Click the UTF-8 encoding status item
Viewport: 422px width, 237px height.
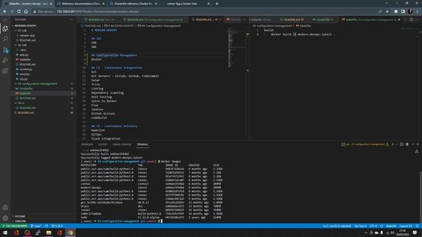tap(373, 226)
